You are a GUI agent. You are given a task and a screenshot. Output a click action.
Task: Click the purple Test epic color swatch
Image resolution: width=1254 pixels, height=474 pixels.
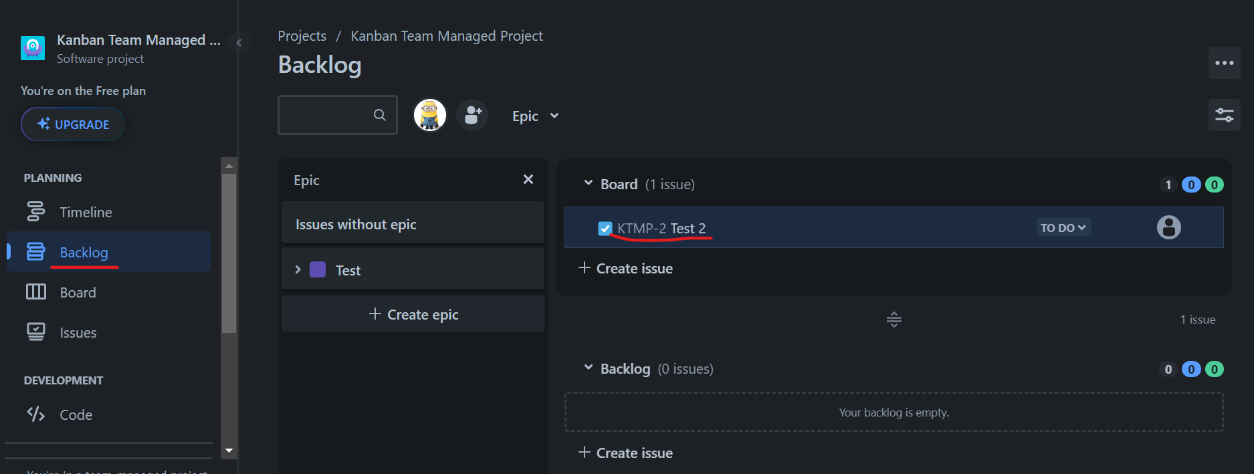pyautogui.click(x=318, y=269)
